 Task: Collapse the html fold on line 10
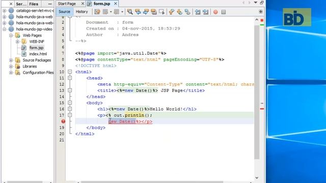click(x=70, y=72)
